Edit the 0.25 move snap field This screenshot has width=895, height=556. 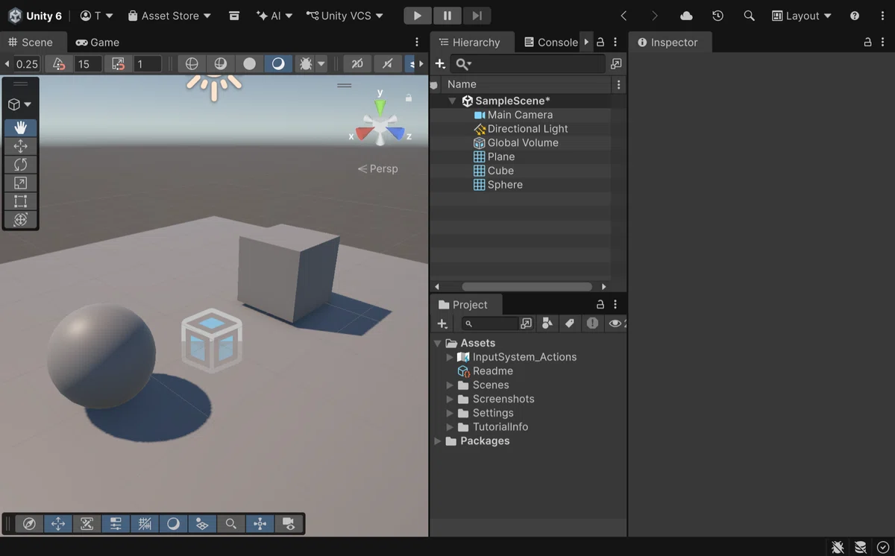coord(28,64)
